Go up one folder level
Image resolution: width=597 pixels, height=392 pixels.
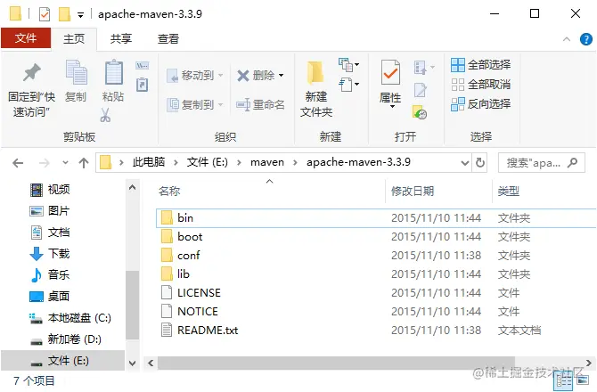(x=84, y=163)
